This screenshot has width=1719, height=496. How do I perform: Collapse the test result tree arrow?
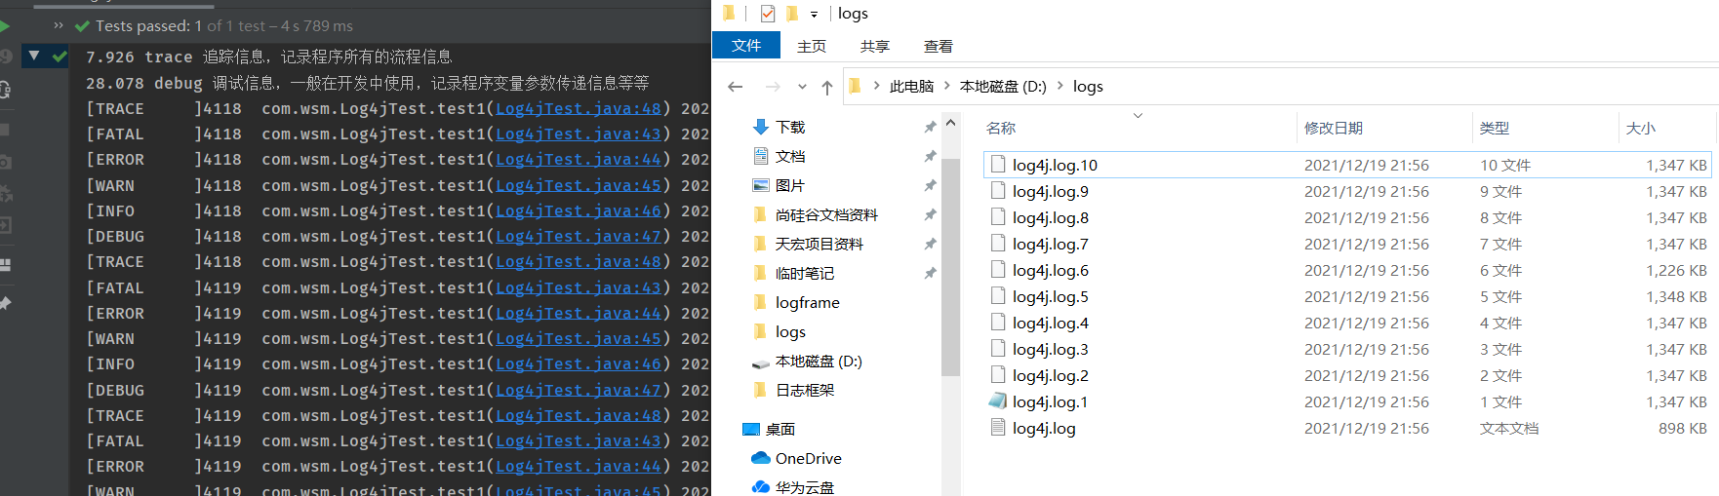[x=34, y=57]
